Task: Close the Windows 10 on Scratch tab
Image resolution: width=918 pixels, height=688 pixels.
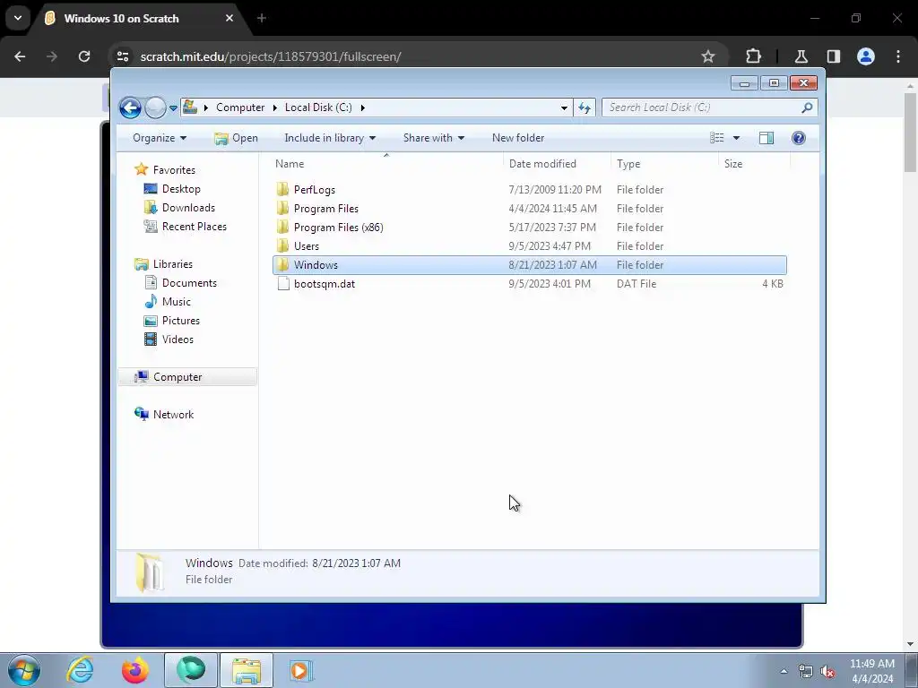Action: (x=229, y=18)
